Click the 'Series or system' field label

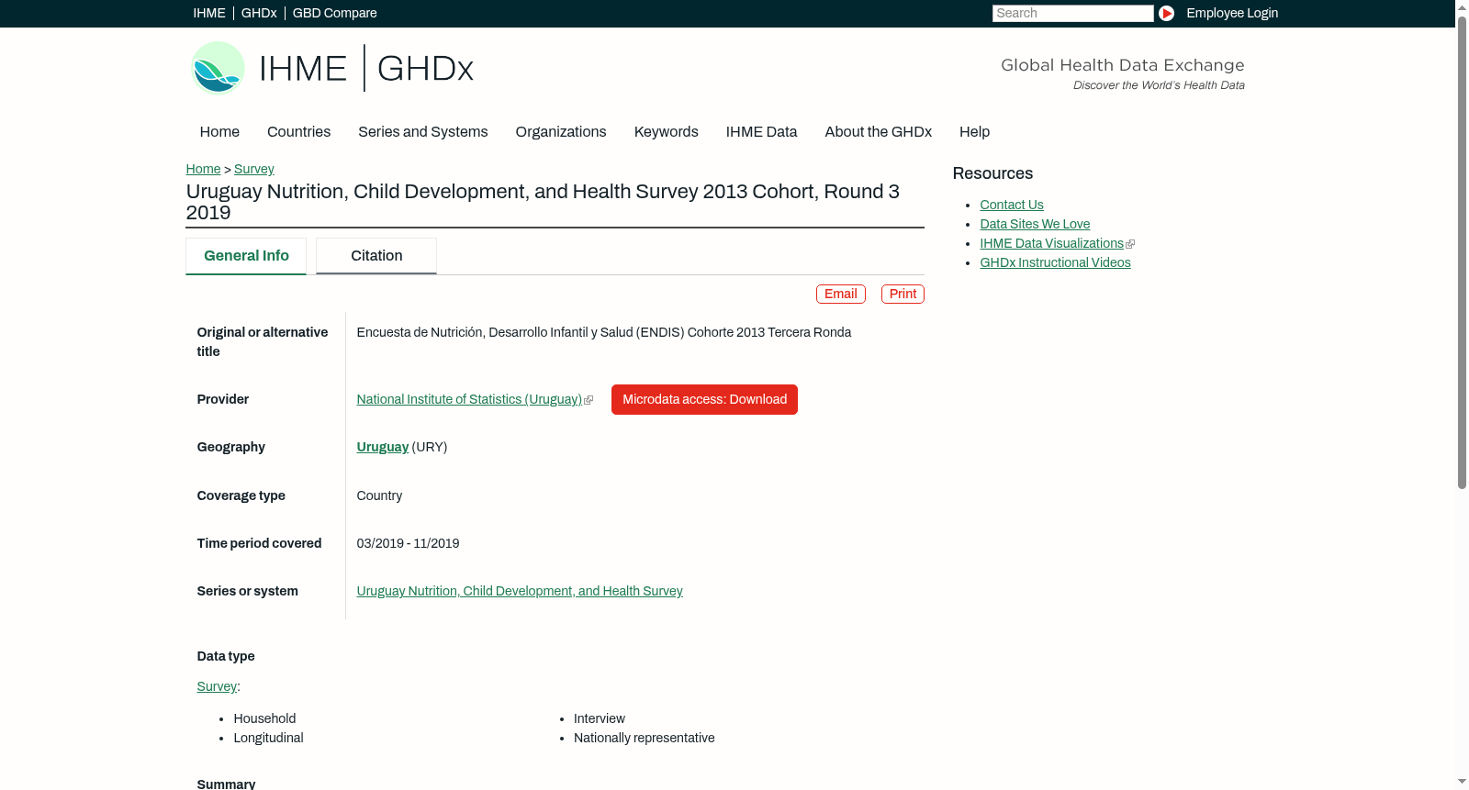(248, 591)
